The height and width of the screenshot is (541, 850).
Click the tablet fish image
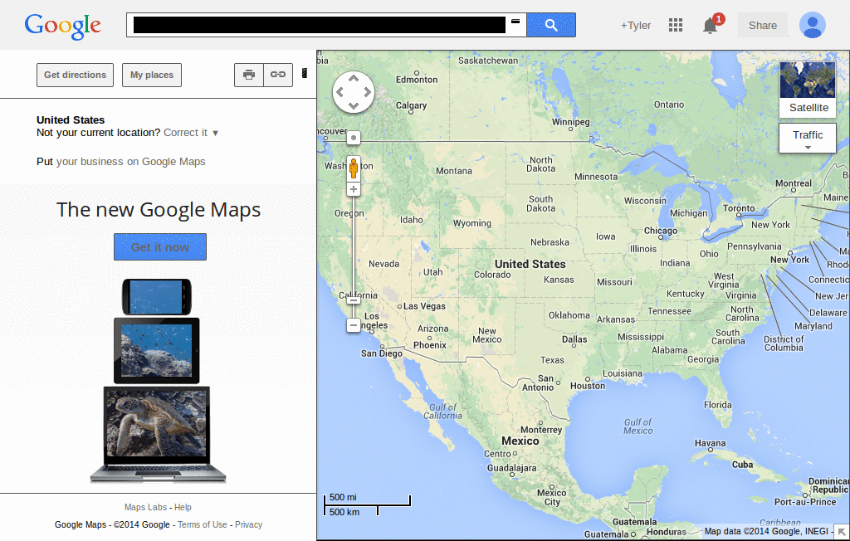(x=157, y=351)
